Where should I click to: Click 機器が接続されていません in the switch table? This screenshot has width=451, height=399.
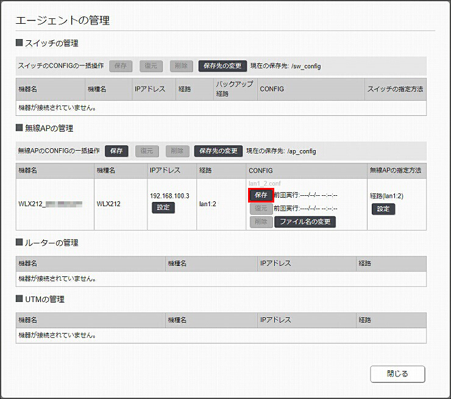57,107
